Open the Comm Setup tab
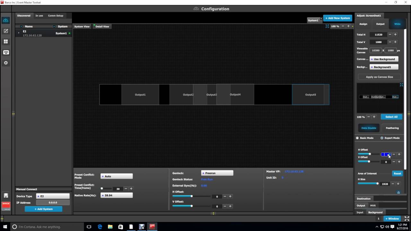The height and width of the screenshot is (231, 411). point(56,15)
